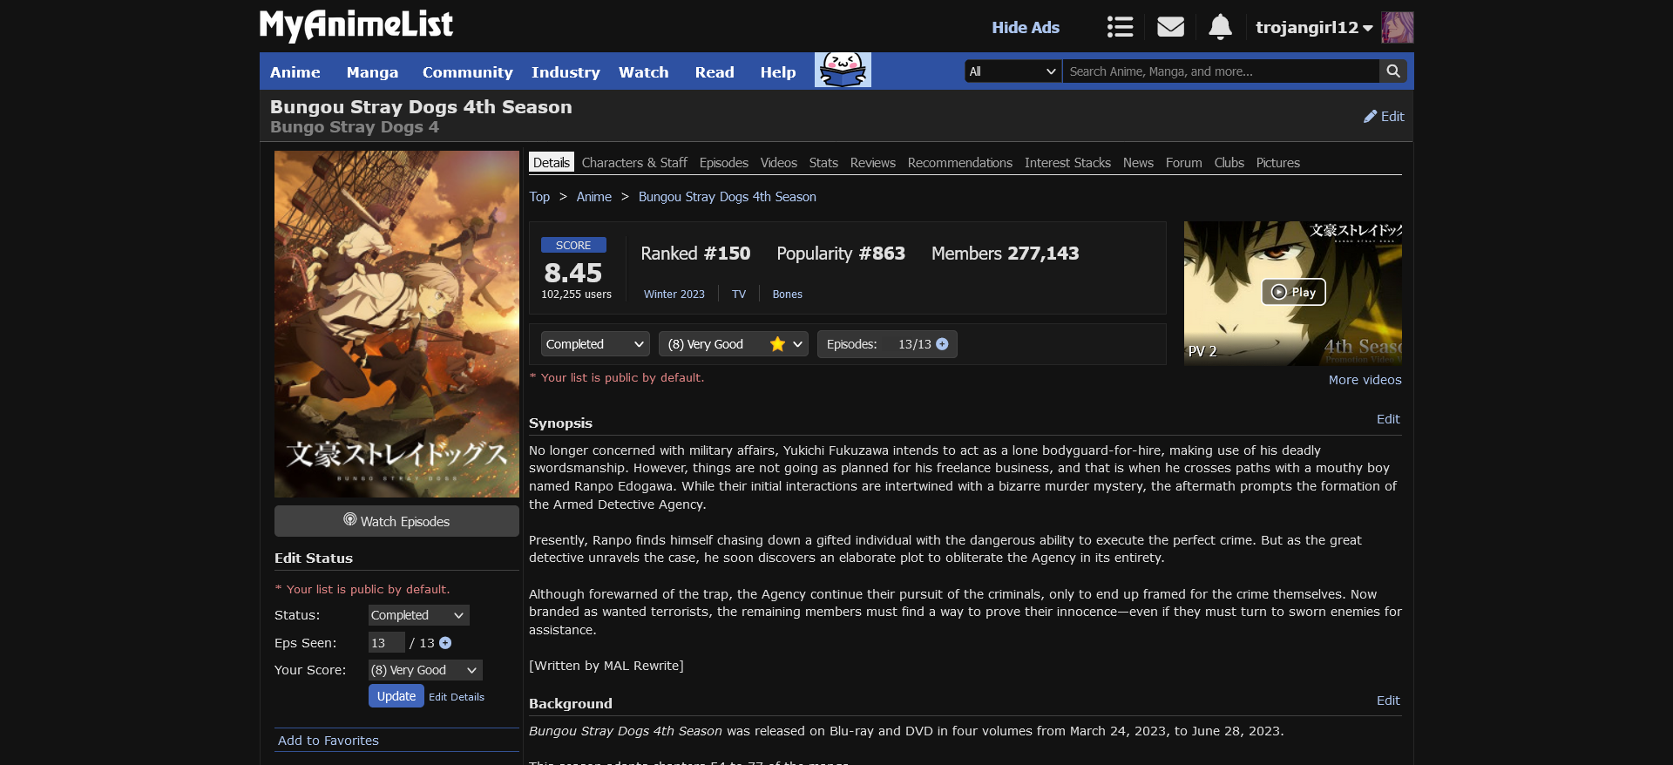Open notifications bell icon
Screen dimensions: 1673x765
[1220, 27]
